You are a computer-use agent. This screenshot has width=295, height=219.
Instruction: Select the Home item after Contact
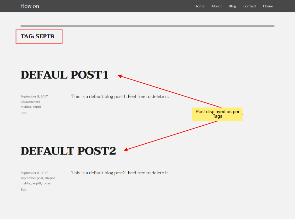[x=268, y=6]
